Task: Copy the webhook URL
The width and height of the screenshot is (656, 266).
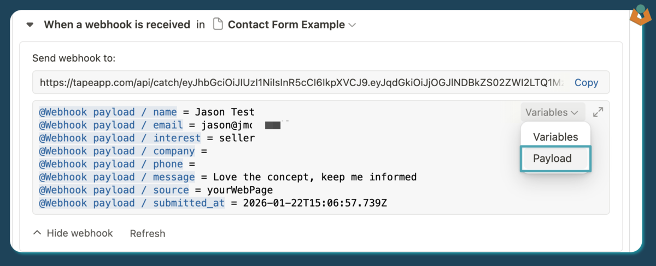Action: pyautogui.click(x=586, y=83)
